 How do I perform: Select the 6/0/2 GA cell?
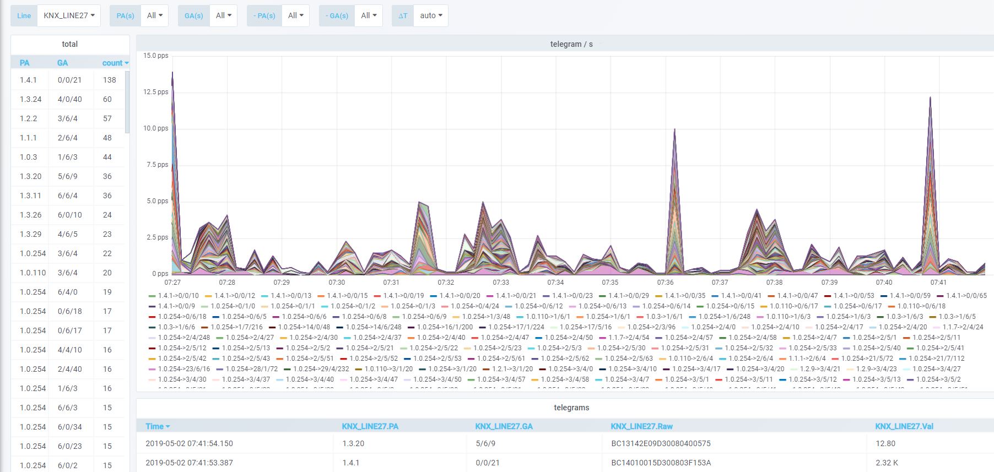coord(67,465)
